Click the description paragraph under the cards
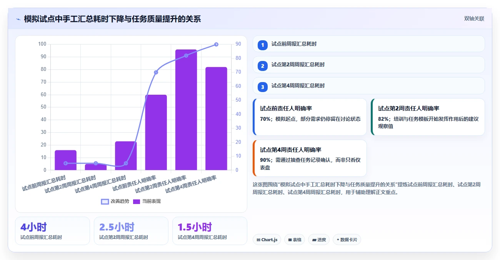The image size is (500, 260). pos(367,188)
